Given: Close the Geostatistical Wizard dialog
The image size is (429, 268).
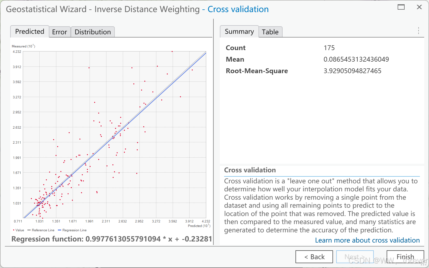Looking at the screenshot, I should tap(419, 7).
